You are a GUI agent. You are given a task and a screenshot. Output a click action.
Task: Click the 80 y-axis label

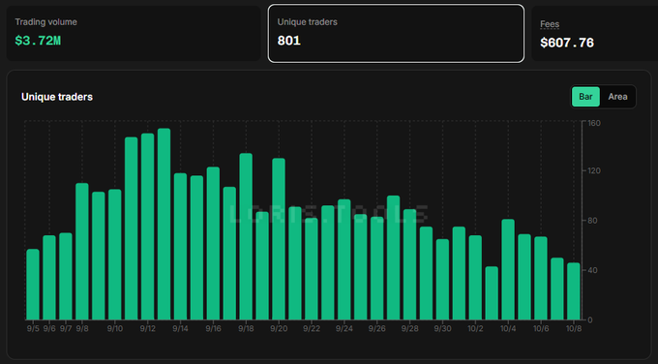pos(592,221)
